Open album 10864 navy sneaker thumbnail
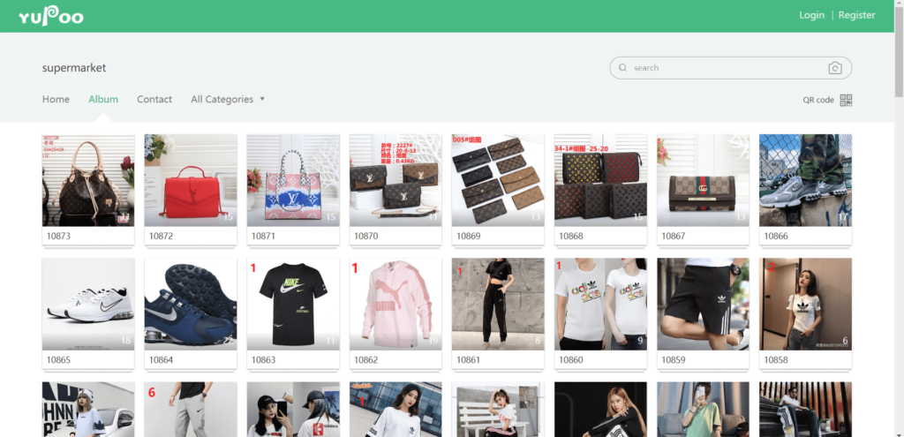 coord(191,304)
